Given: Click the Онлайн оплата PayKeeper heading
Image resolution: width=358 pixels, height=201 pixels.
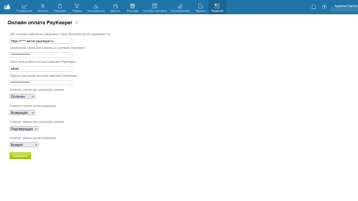Looking at the screenshot, I should pyautogui.click(x=40, y=23).
